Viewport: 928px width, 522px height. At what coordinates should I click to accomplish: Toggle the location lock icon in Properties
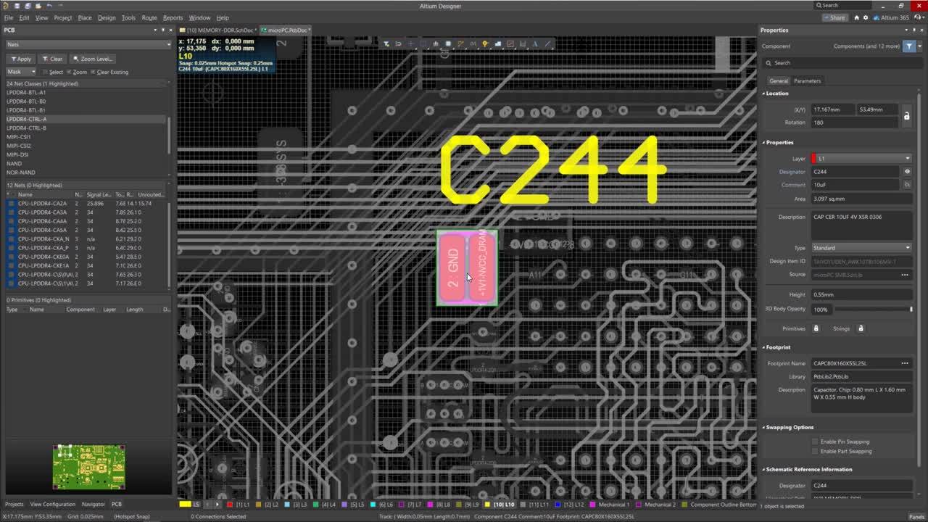[x=906, y=115]
